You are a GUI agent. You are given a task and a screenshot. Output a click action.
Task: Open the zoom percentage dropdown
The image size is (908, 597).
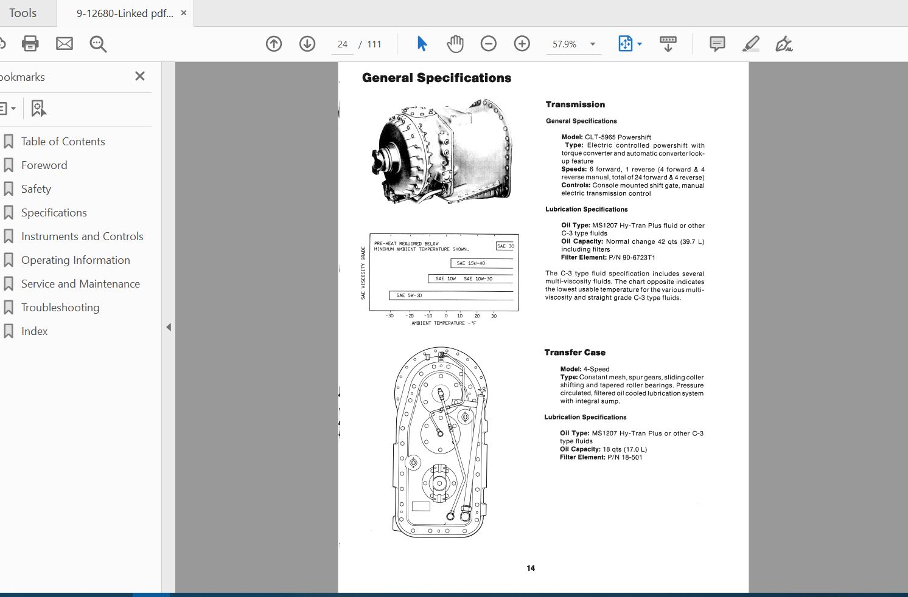(591, 44)
